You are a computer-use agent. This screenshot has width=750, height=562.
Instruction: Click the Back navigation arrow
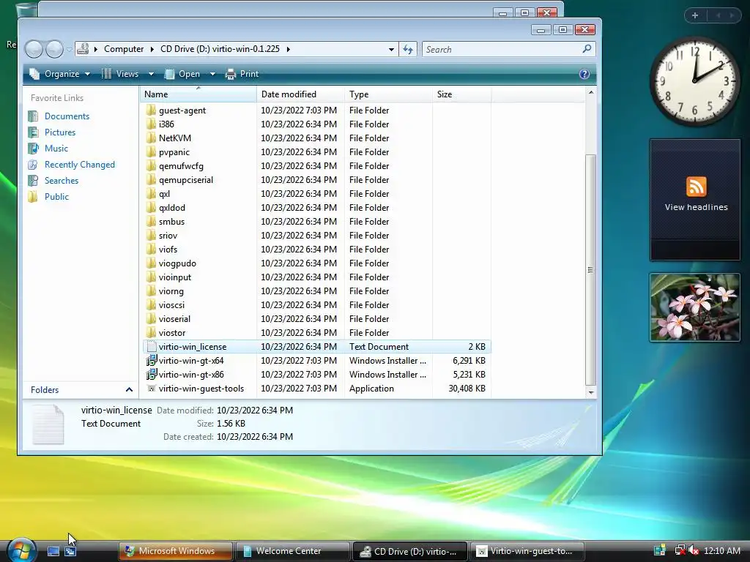coord(34,49)
